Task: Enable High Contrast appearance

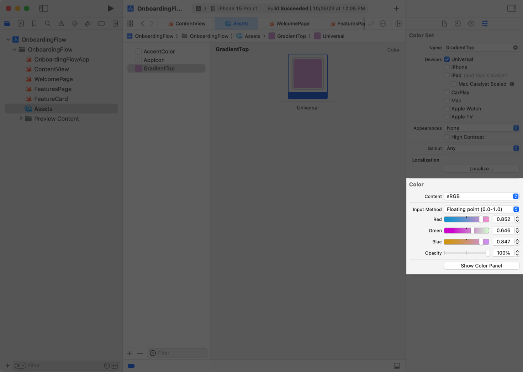Action: pyautogui.click(x=447, y=137)
